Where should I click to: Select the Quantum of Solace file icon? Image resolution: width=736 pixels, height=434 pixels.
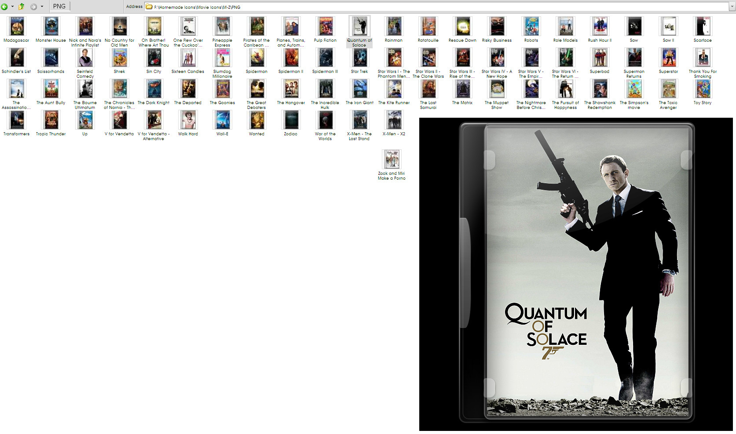pyautogui.click(x=360, y=26)
